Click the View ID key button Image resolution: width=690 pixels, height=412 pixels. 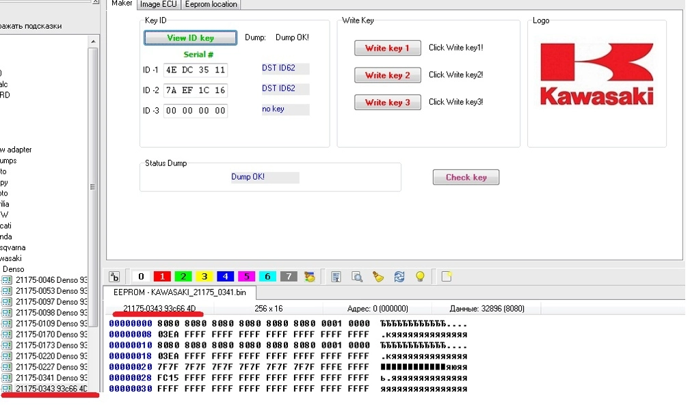click(190, 38)
